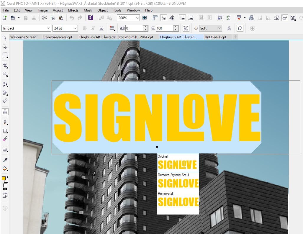This screenshot has height=234, width=303.
Task: Select the Fill bucket tool
Action: (x=5, y=169)
